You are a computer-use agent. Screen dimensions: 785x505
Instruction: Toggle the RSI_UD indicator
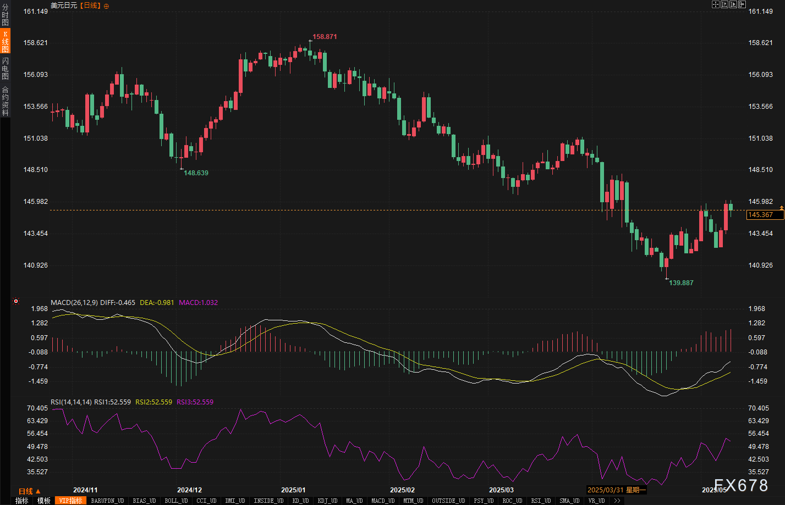click(x=541, y=501)
